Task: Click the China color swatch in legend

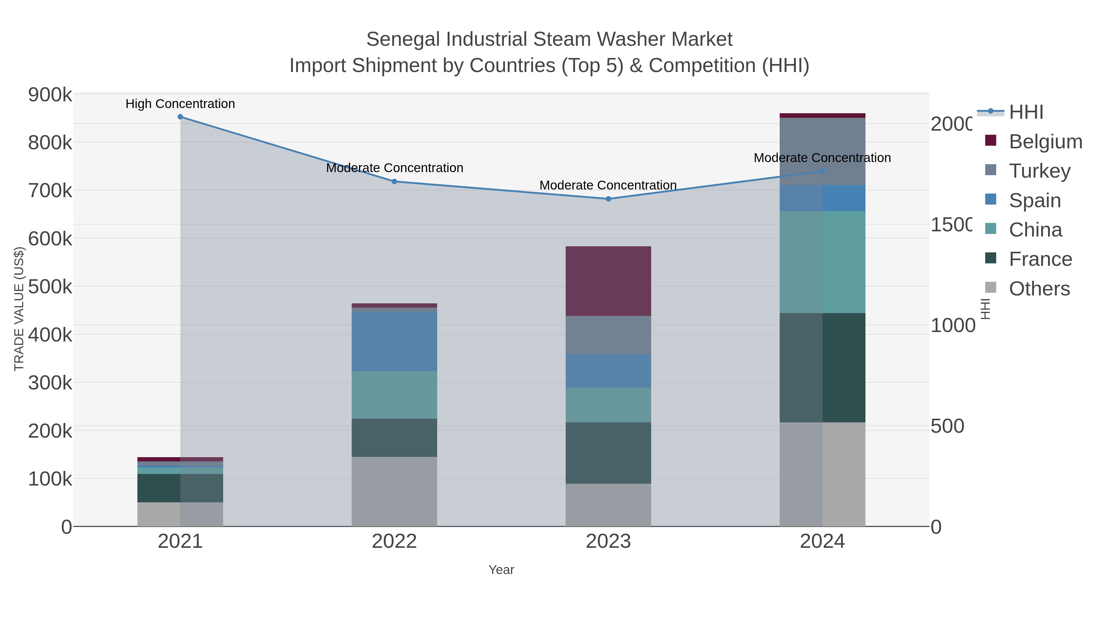Action: pyautogui.click(x=991, y=229)
